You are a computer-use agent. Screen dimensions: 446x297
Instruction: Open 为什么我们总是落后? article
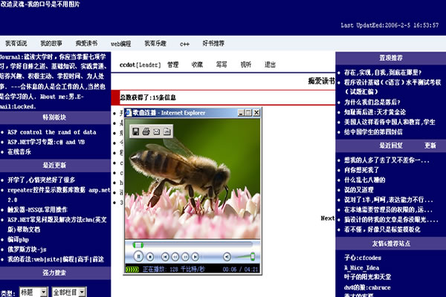point(372,102)
